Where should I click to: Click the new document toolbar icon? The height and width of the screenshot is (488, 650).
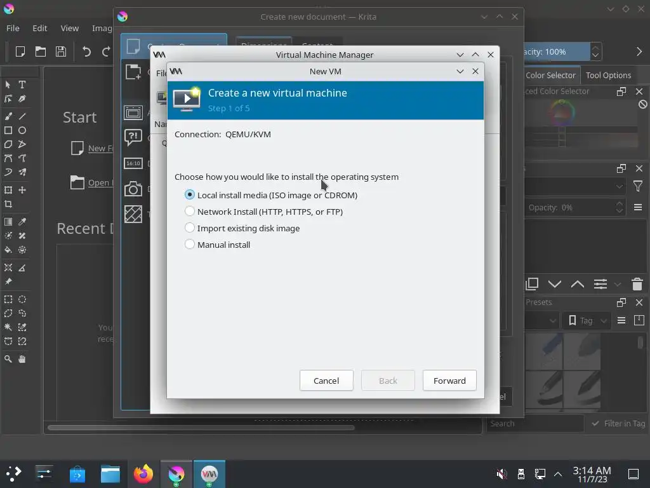tap(20, 51)
